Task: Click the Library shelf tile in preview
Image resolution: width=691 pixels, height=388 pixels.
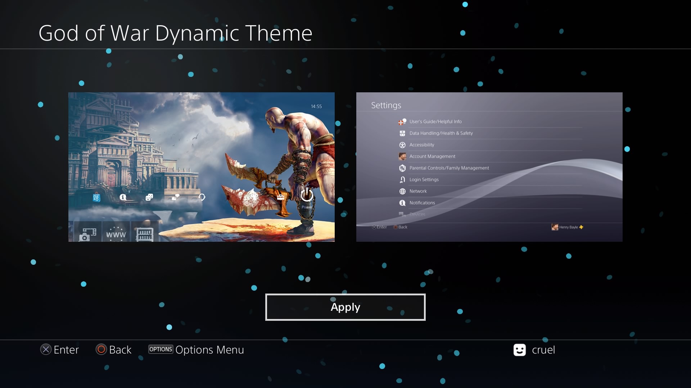Action: pyautogui.click(x=145, y=234)
